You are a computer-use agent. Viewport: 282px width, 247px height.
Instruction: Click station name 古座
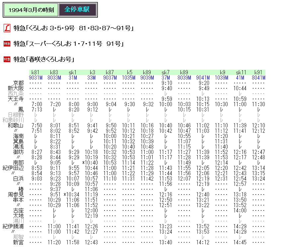(18, 210)
